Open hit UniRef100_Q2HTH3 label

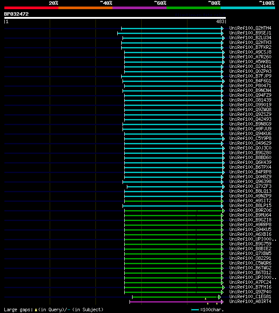pos(250,42)
